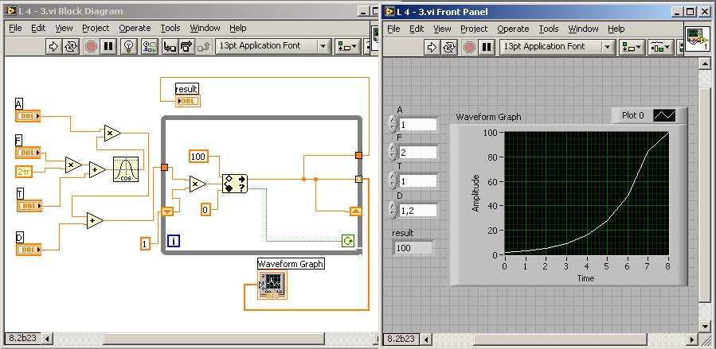This screenshot has height=349, width=716.
Task: Open View menu in Block Diagram window
Action: (x=64, y=29)
